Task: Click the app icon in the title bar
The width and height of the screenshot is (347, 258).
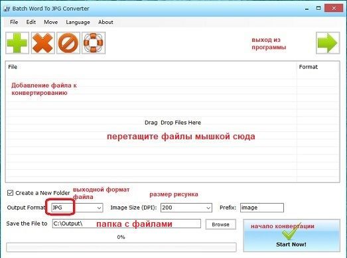Action: (x=7, y=9)
